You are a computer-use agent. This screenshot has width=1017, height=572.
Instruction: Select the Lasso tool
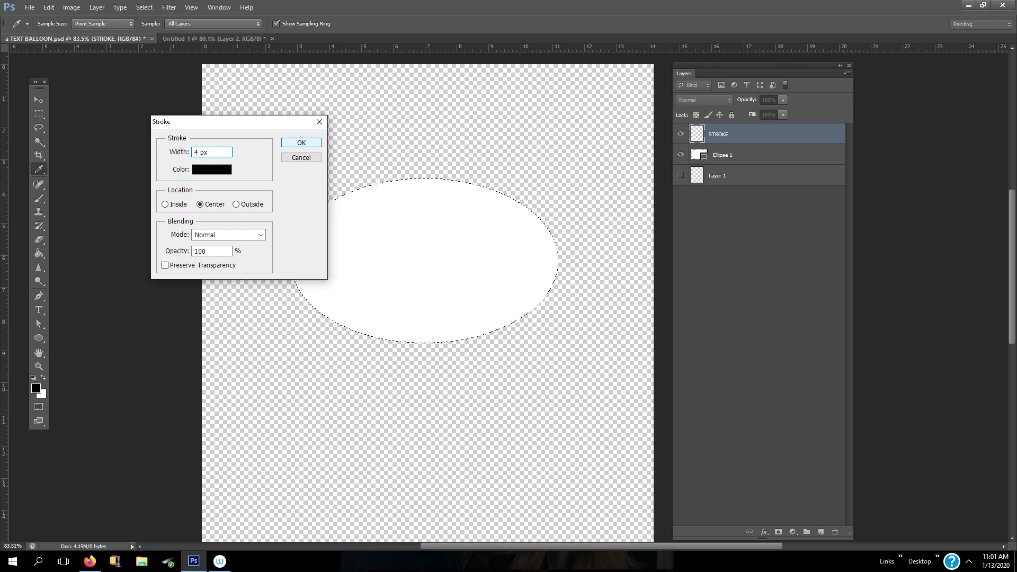pos(39,128)
